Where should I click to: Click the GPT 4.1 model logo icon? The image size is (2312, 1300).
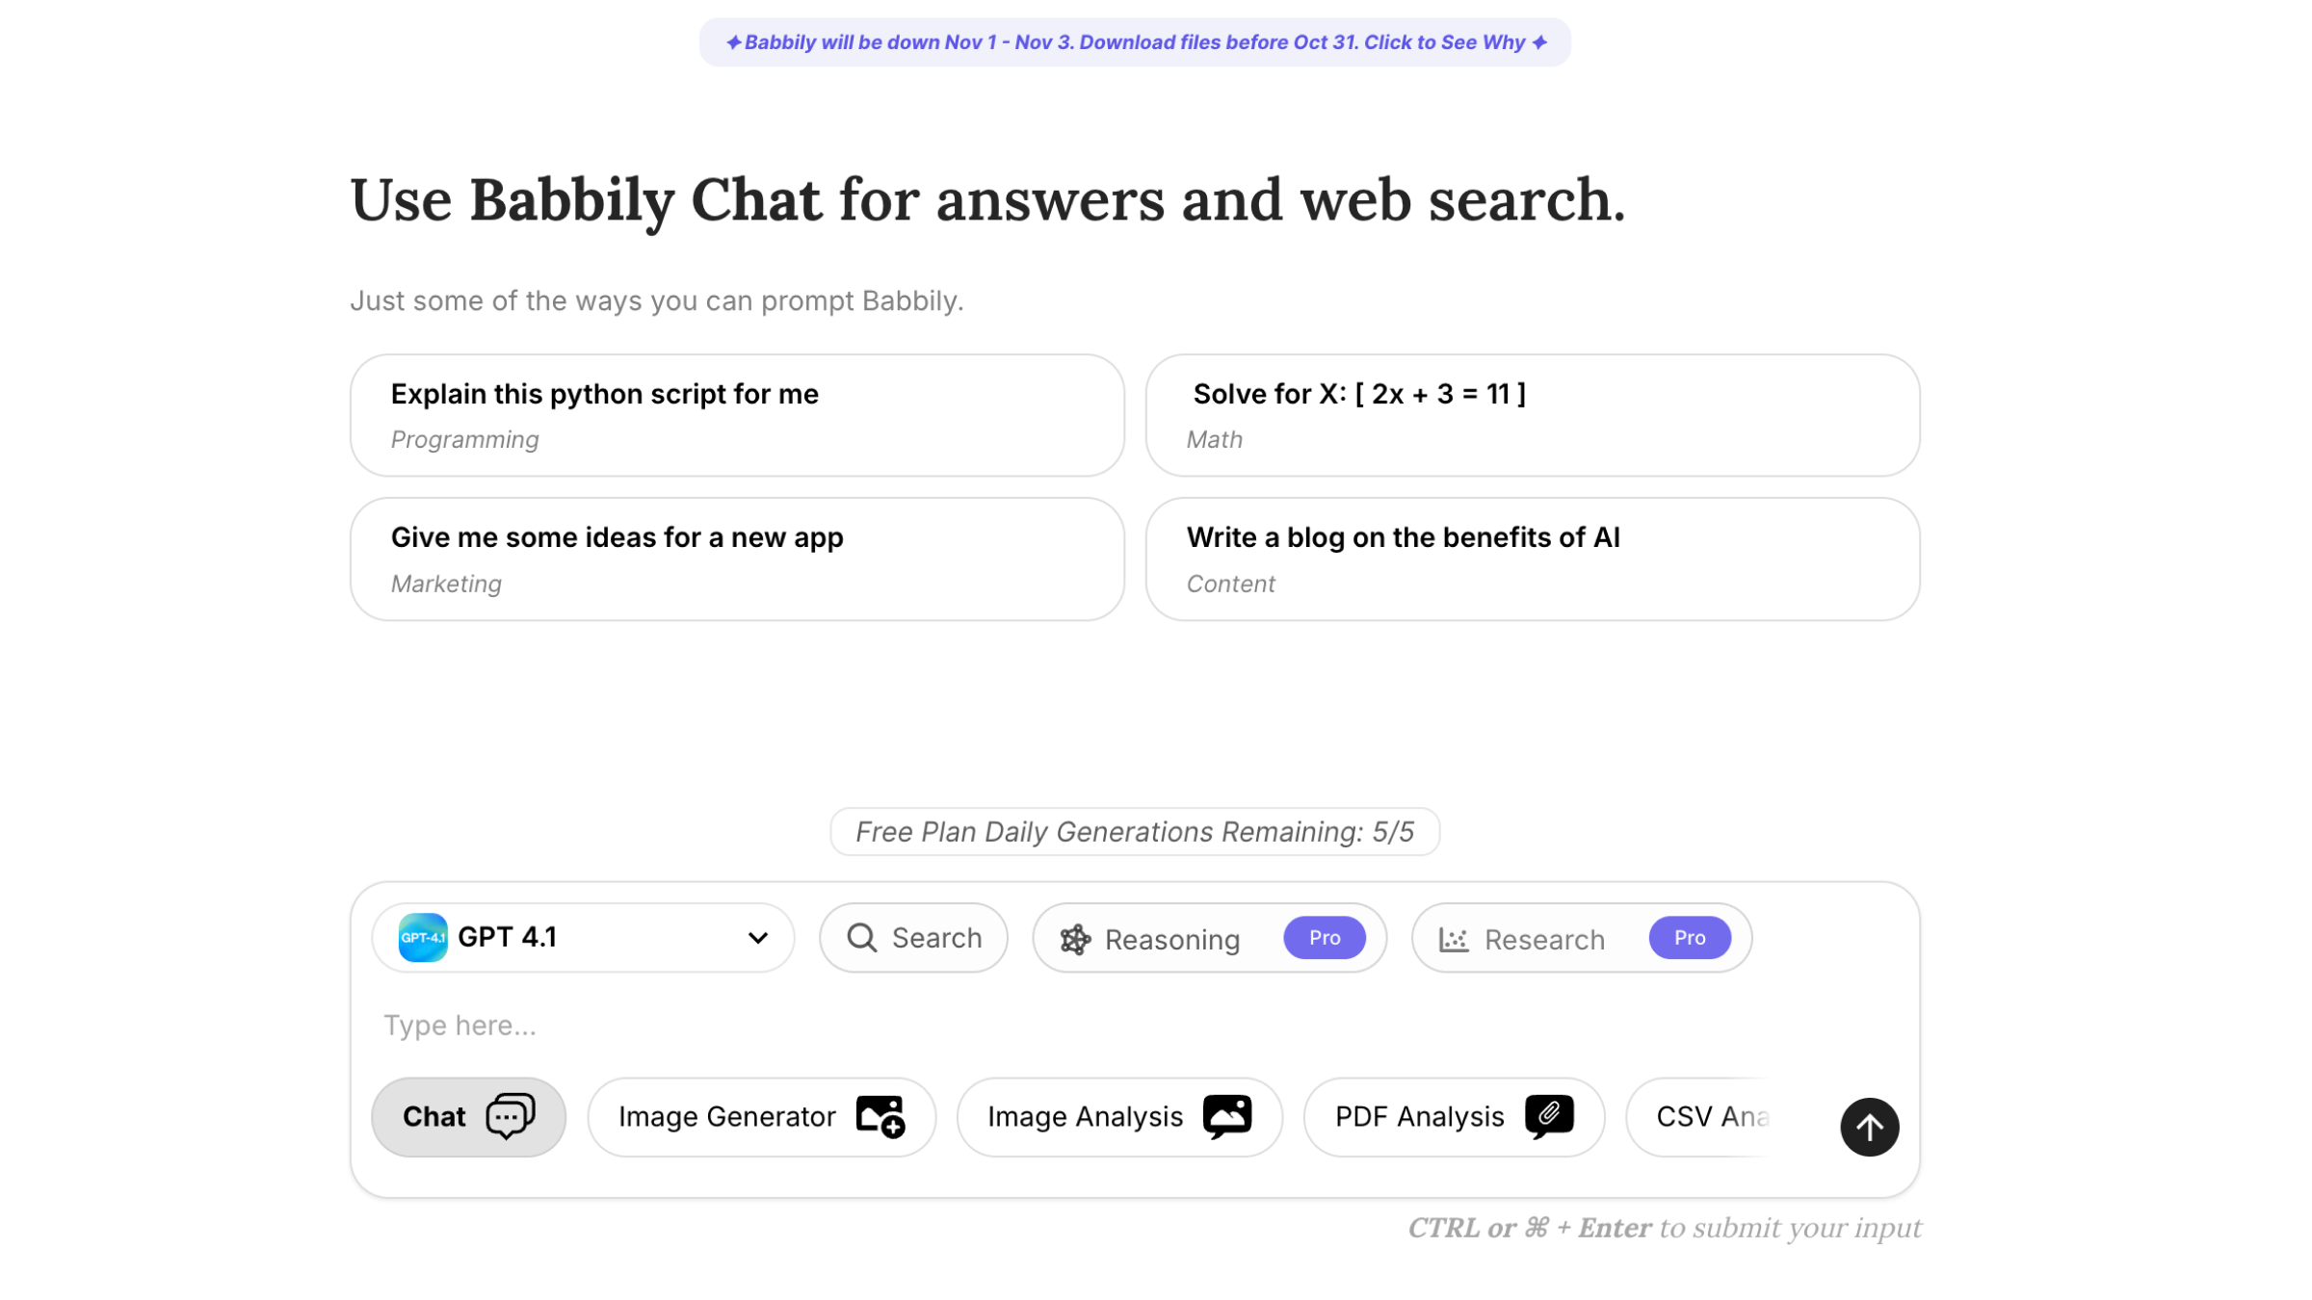[x=423, y=937]
